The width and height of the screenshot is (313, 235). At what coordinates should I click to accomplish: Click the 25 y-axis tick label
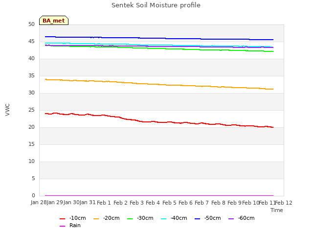pos(31,110)
